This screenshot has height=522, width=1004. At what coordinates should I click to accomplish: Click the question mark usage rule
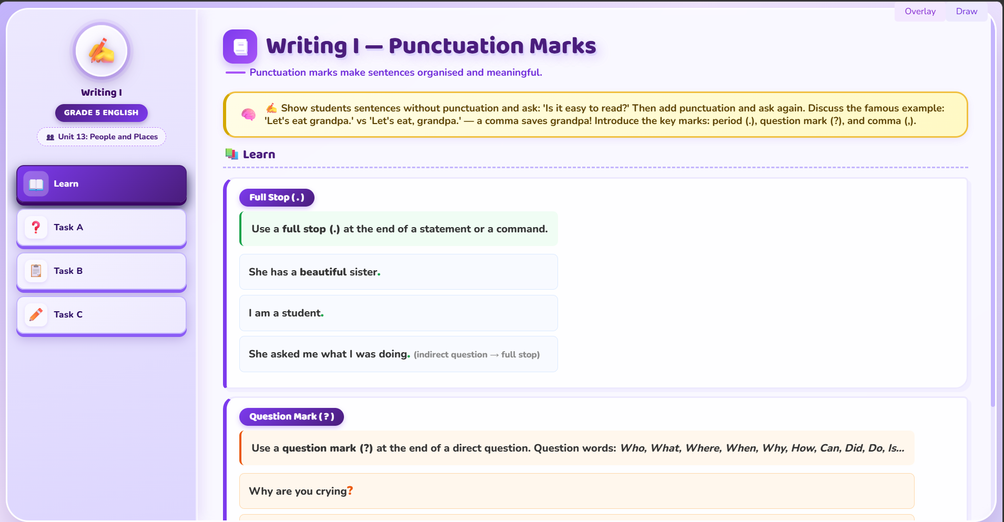coord(577,448)
